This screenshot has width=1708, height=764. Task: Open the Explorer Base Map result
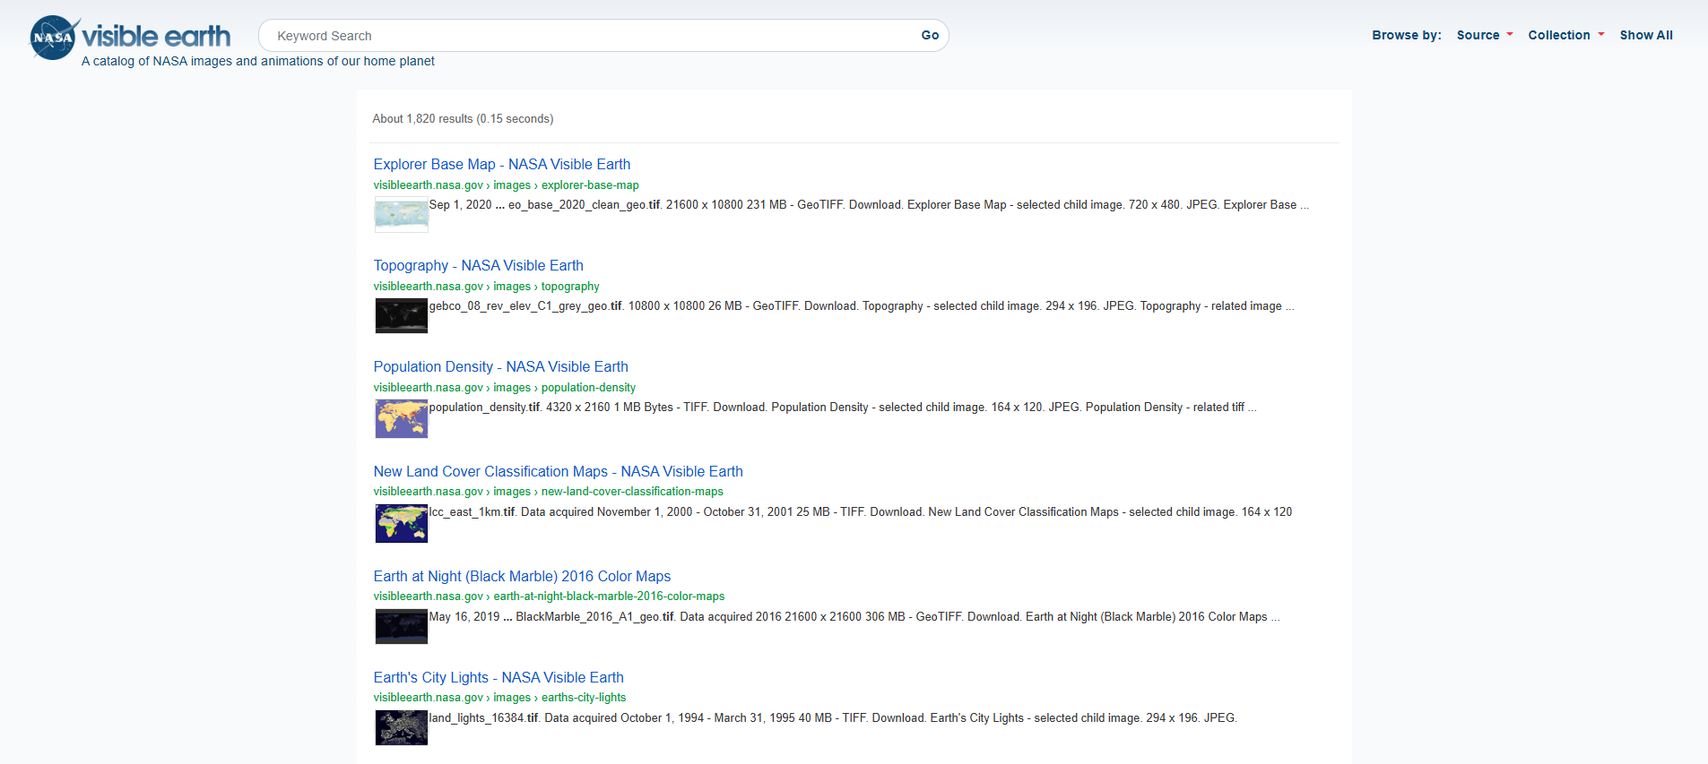tap(501, 164)
